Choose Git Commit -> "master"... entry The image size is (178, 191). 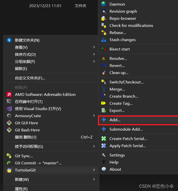click(x=51, y=163)
